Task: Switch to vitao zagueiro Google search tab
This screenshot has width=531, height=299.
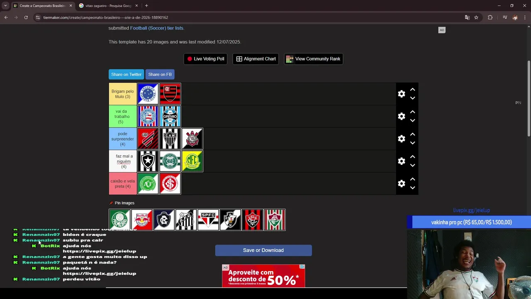Action: (109, 6)
